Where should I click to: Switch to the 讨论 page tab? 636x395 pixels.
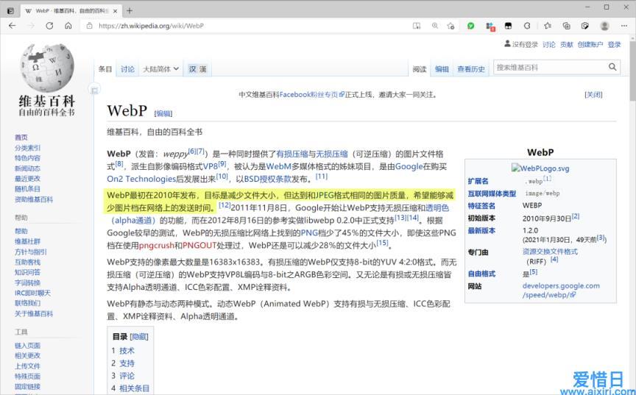click(127, 69)
